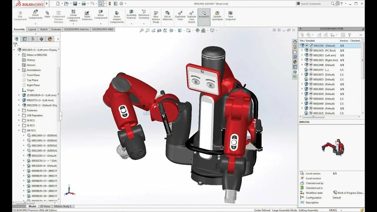Click the Print icon

[x=83, y=4]
